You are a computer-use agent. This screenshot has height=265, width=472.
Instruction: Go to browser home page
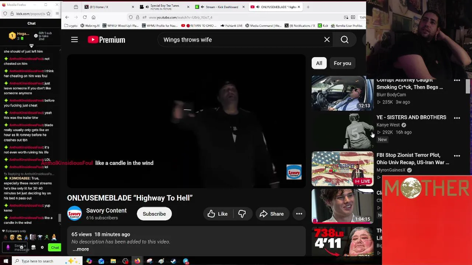pos(93,17)
